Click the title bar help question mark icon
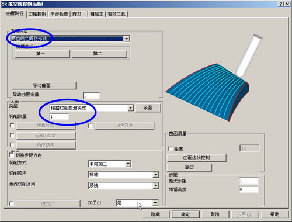 281,4
